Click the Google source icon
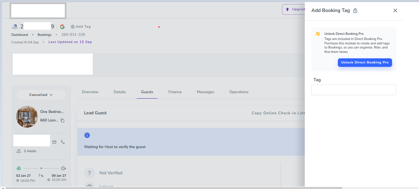Image resolution: width=419 pixels, height=189 pixels. point(62,27)
